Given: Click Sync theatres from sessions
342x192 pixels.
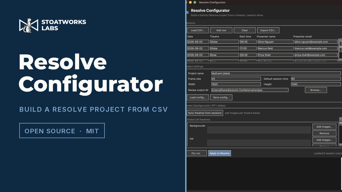Looking at the screenshot, I should (205, 113).
